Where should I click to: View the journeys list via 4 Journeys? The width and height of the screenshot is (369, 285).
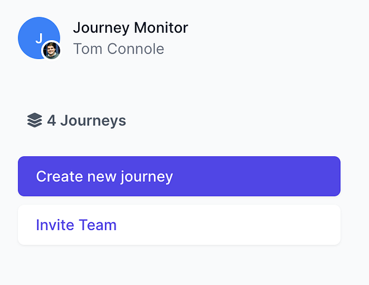(x=86, y=121)
